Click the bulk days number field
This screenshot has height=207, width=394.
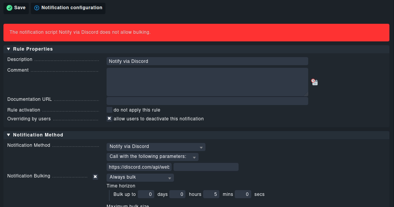146,194
